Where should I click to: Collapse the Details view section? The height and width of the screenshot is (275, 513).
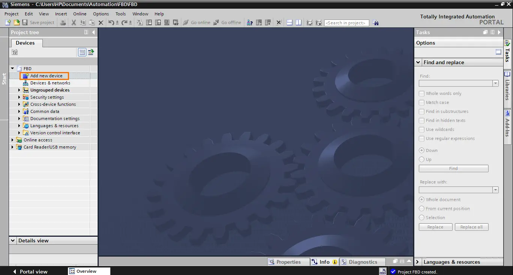13,240
